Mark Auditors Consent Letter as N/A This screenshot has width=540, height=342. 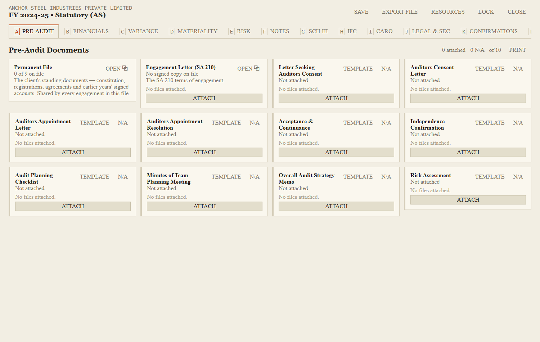518,69
